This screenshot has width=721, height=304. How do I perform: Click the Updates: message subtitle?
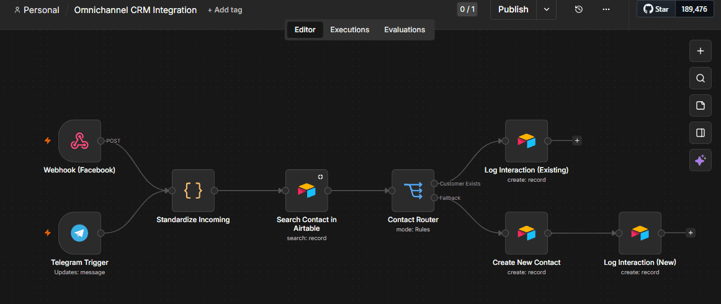[x=79, y=272]
